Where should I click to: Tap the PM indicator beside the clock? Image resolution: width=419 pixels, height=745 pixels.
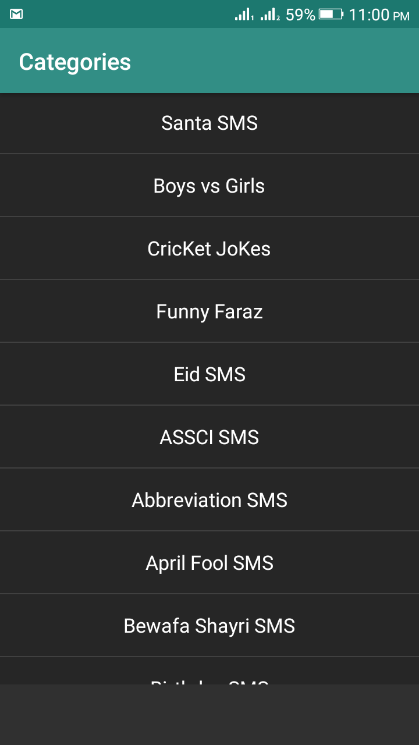[x=402, y=16]
